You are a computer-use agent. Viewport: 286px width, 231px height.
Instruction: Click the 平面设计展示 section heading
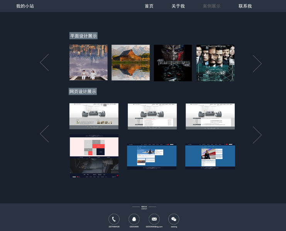tap(83, 36)
